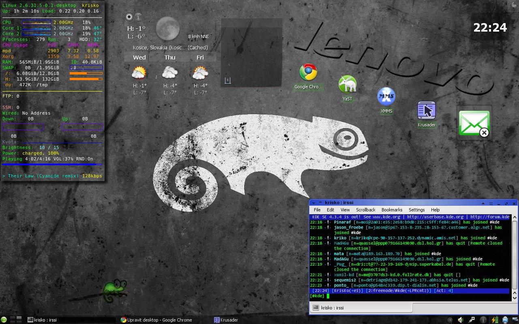The height and width of the screenshot is (324, 519).
Task: Click the weather widget info icon
Action: point(138,17)
